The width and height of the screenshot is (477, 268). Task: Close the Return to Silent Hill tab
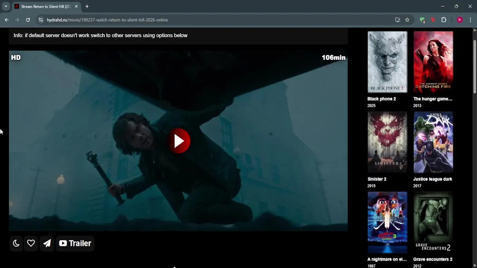(76, 6)
